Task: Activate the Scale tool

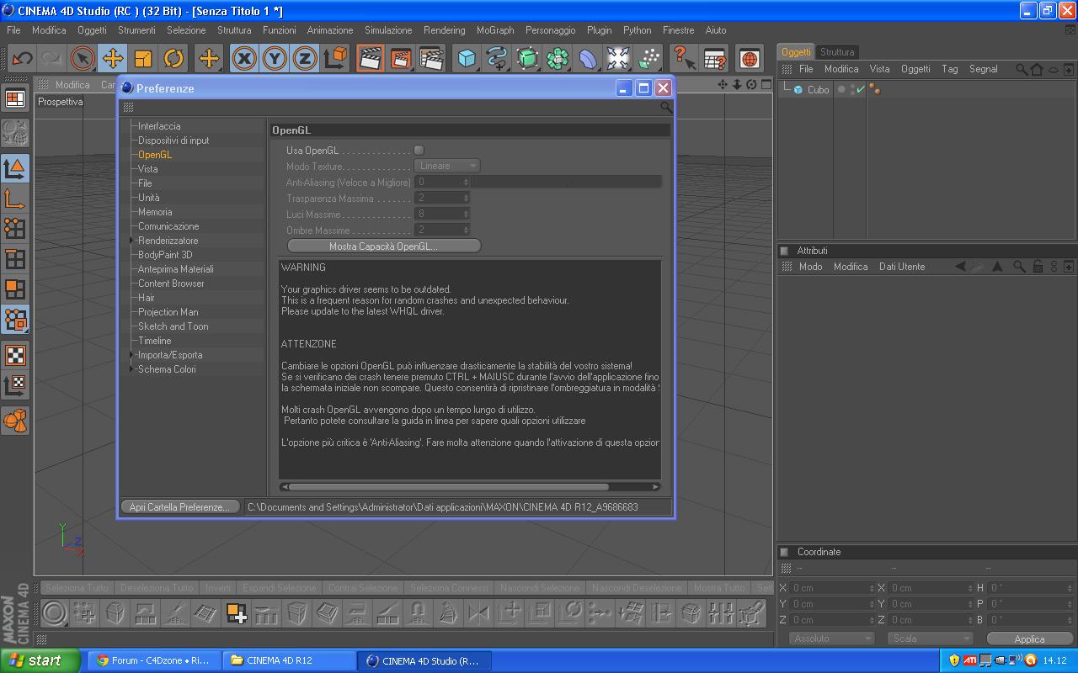Action: pyautogui.click(x=143, y=58)
